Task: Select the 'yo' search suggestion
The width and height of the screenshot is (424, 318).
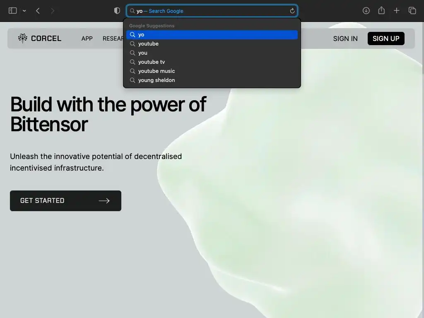Action: click(x=212, y=35)
